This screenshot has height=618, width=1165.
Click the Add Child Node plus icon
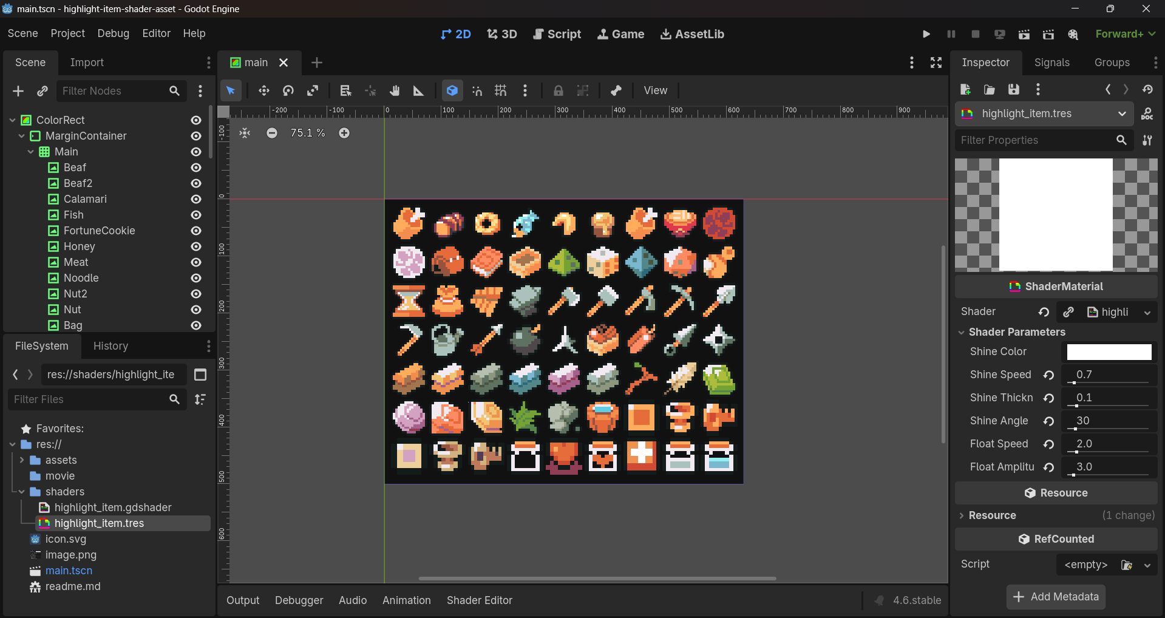coord(18,91)
